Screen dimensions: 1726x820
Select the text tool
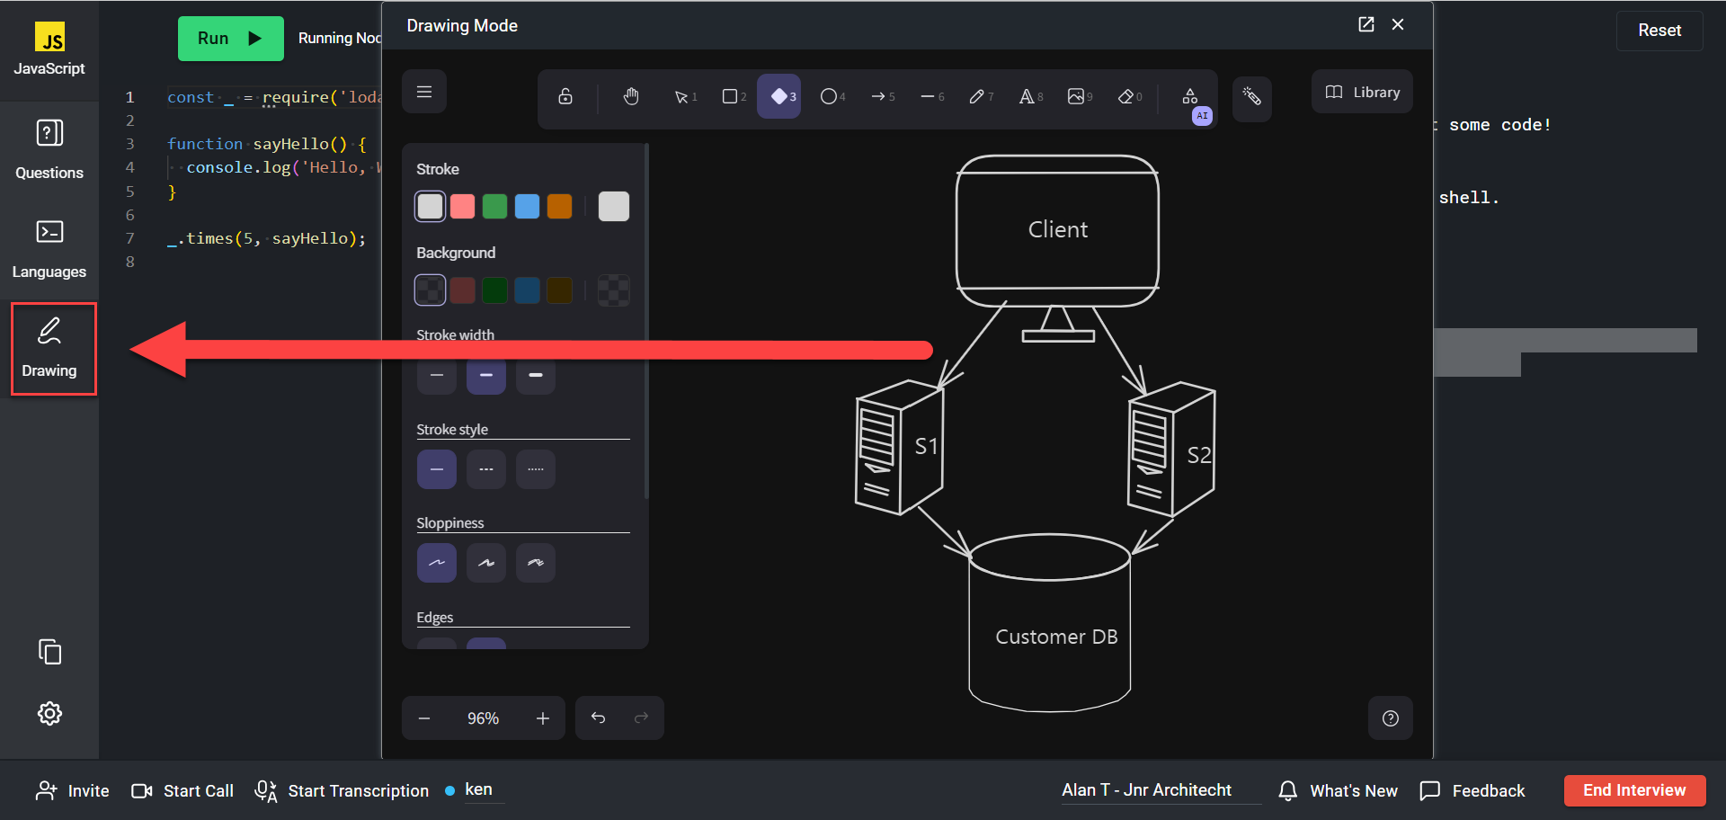click(x=1028, y=96)
